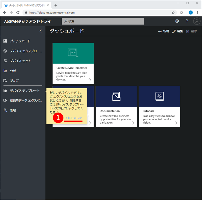Click the grey extension icon in Chrome toolbar
The height and width of the screenshot is (200, 202).
[x=181, y=12]
